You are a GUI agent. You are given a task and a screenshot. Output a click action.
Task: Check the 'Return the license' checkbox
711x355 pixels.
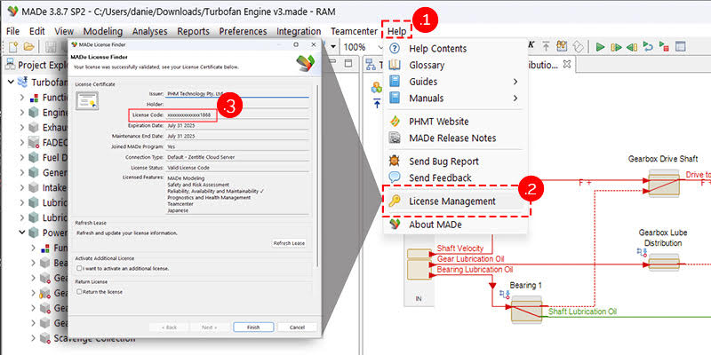click(x=79, y=292)
